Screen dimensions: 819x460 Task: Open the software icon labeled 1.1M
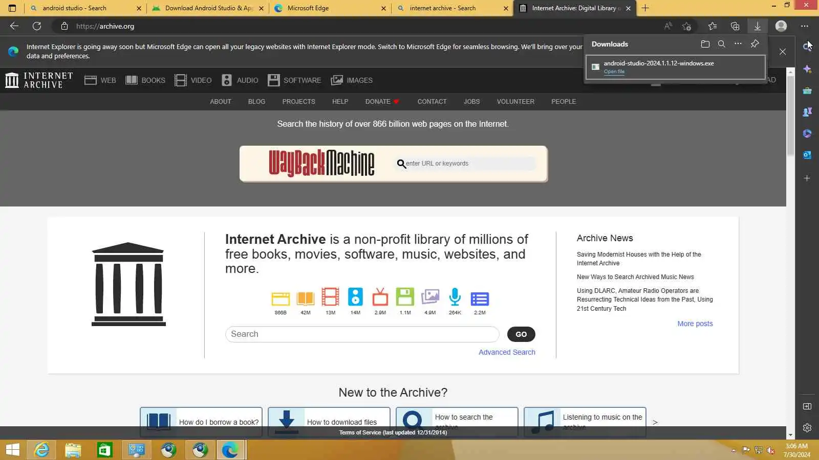tap(405, 302)
